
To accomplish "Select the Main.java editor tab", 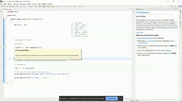I will point(8,9).
